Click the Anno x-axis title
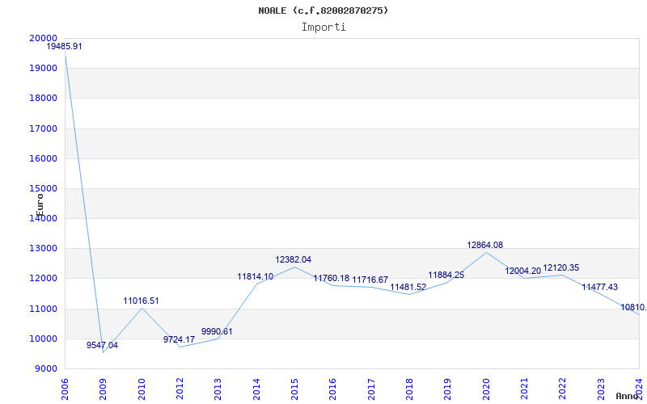This screenshot has height=404, width=647. click(x=626, y=396)
